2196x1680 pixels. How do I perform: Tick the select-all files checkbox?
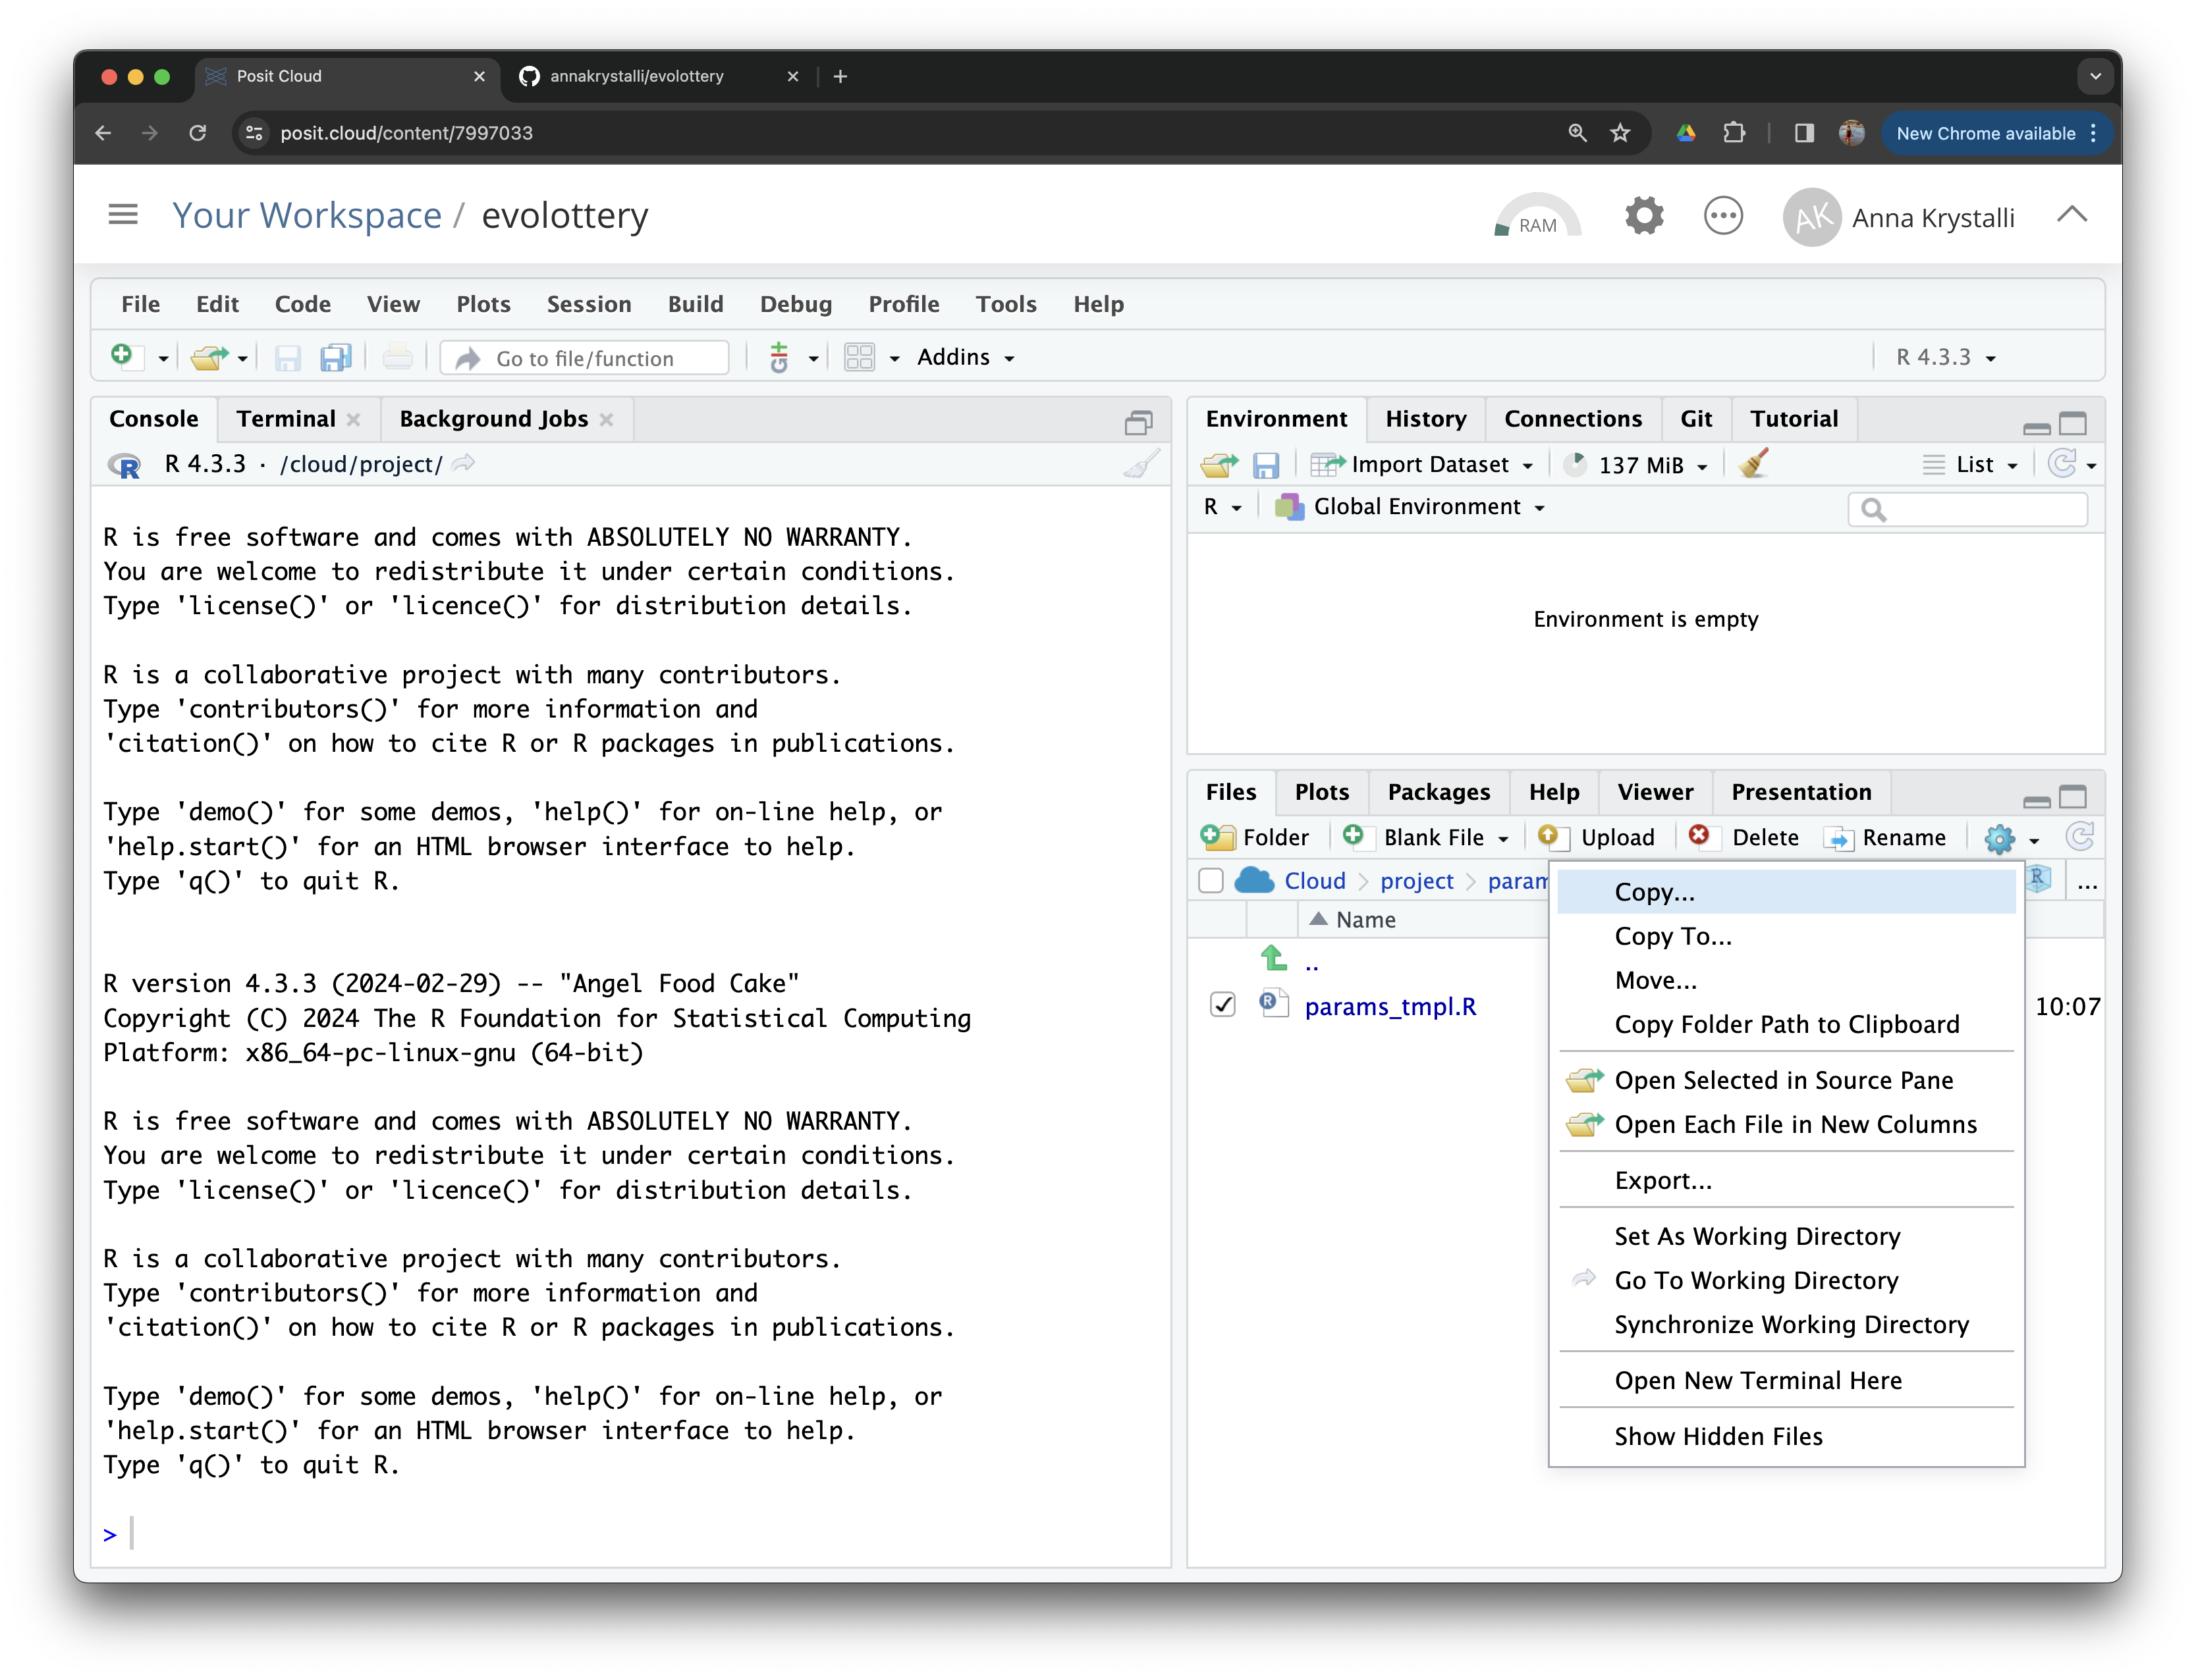coord(1211,880)
